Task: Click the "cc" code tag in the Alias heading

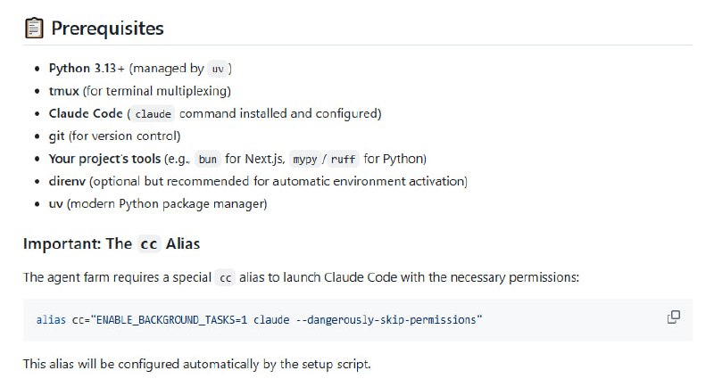Action: point(148,243)
